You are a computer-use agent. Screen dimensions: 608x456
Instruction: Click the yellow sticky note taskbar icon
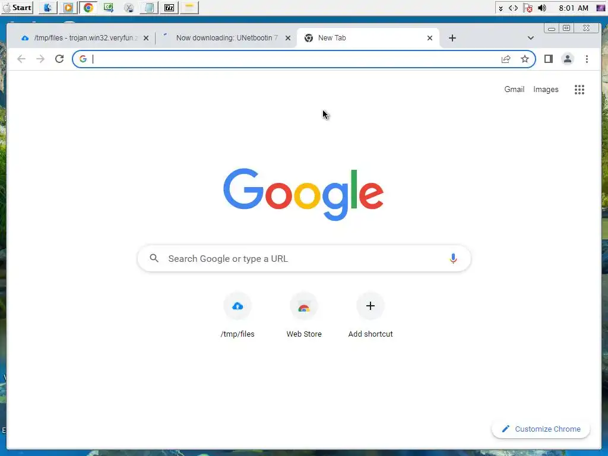189,7
